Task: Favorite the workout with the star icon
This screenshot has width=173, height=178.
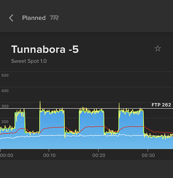Action: click(x=158, y=48)
